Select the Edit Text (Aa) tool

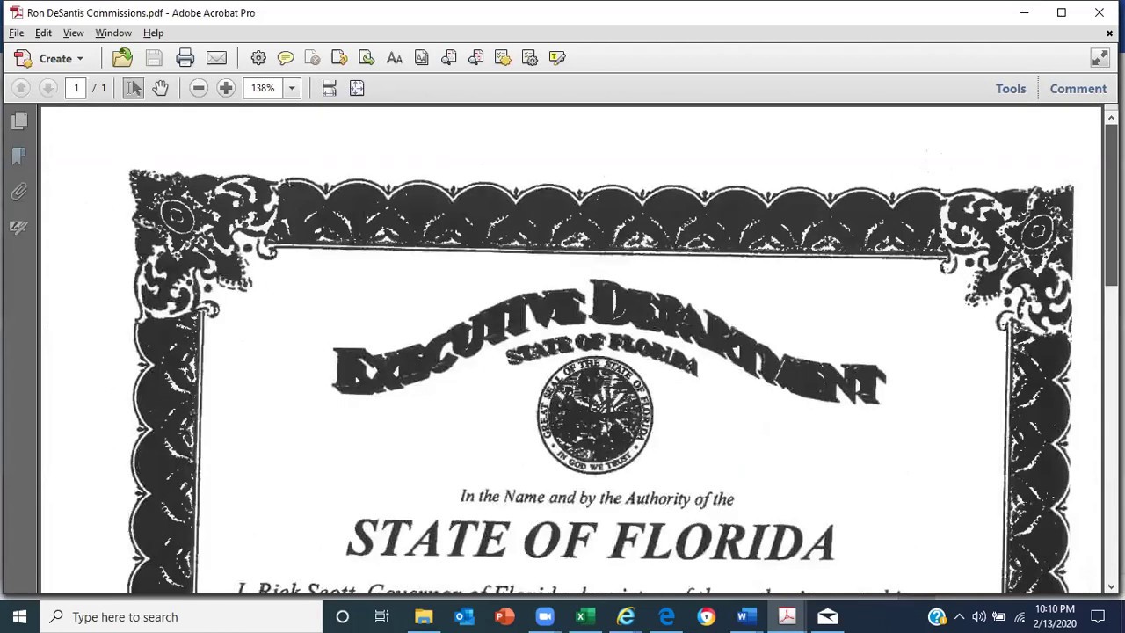(x=394, y=58)
